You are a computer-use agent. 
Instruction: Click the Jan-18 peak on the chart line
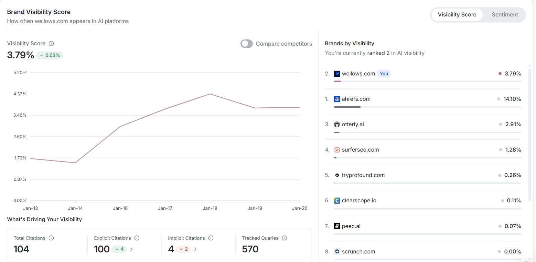pos(210,94)
